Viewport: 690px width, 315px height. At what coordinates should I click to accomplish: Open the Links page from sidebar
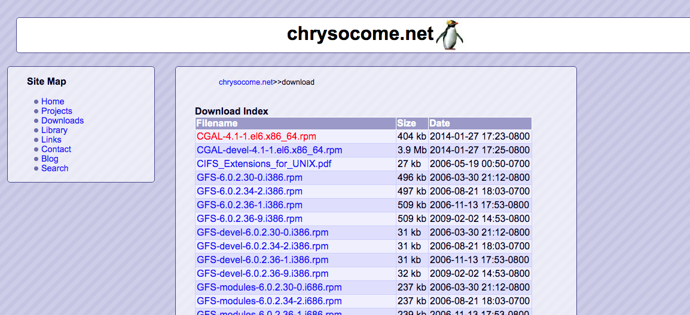[51, 140]
